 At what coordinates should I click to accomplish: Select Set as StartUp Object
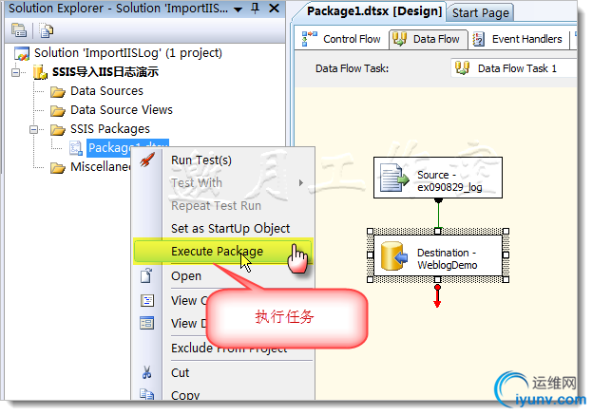coord(230,228)
